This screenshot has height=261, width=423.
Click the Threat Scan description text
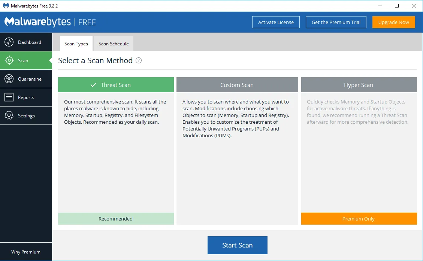(115, 112)
